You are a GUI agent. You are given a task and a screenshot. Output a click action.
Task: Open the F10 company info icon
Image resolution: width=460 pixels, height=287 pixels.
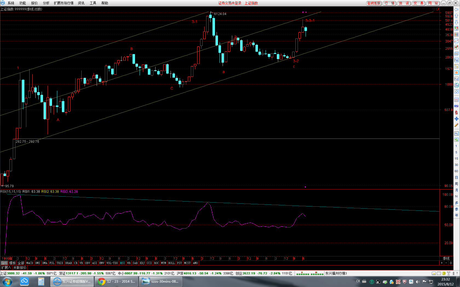(x=456, y=60)
